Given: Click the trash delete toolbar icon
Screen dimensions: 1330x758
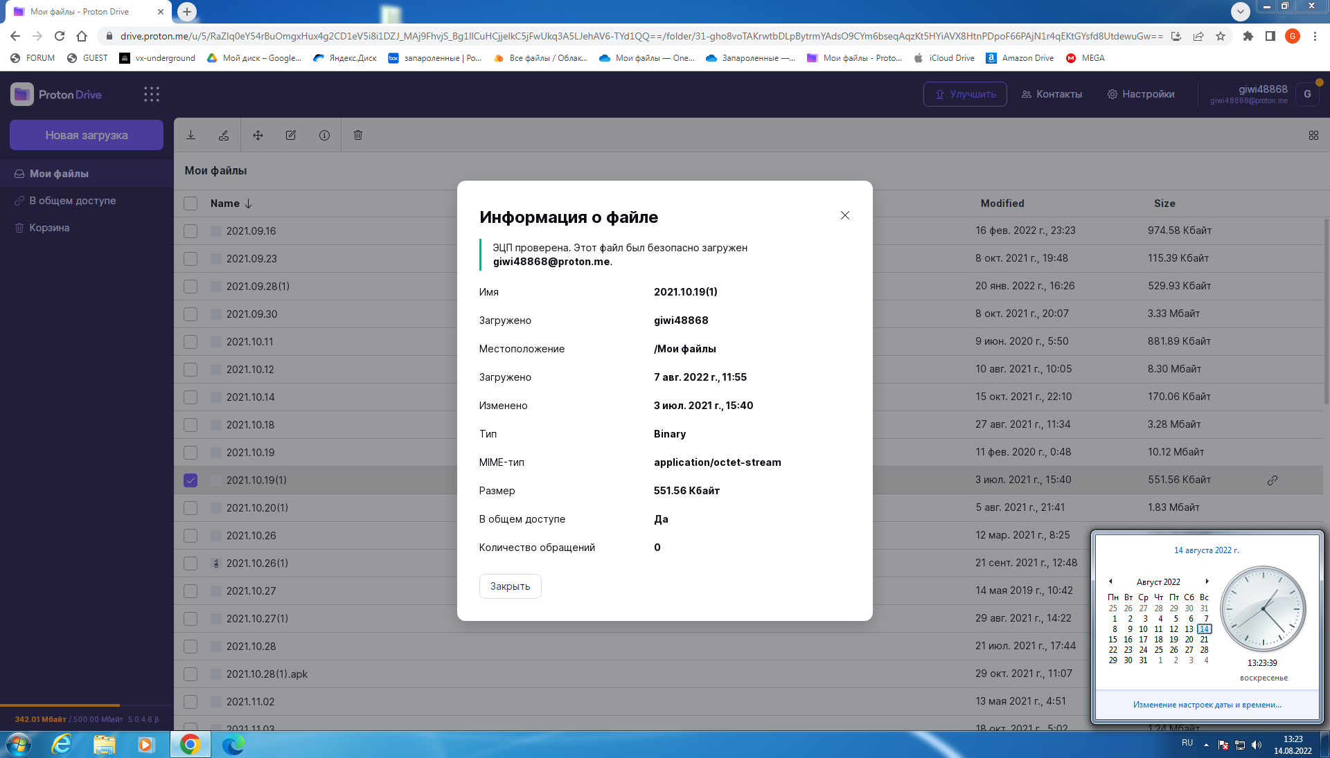Looking at the screenshot, I should click(x=358, y=135).
